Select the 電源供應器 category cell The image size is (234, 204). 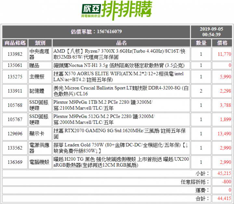click(x=40, y=148)
